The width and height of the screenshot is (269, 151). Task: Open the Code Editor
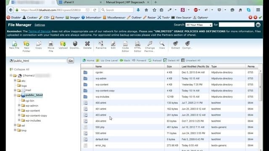click(x=125, y=47)
